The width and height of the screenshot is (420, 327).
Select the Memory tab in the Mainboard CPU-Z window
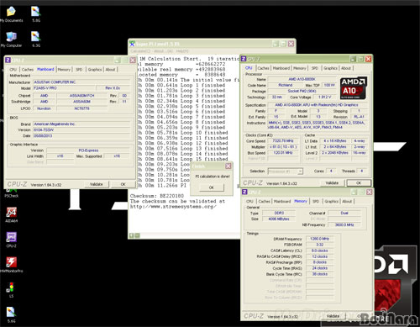pos(64,70)
